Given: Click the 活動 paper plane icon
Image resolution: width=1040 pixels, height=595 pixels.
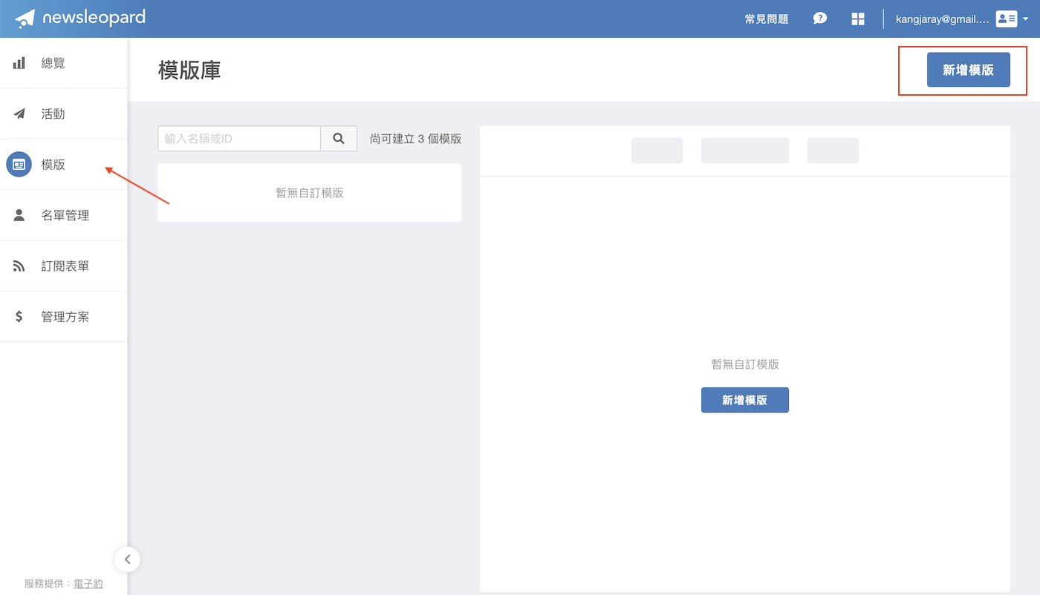Looking at the screenshot, I should pos(19,114).
